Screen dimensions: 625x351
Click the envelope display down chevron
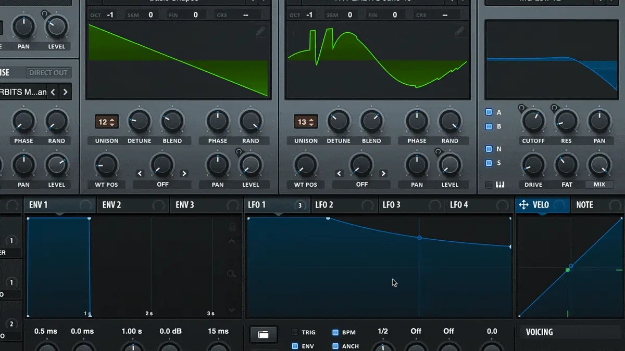coord(232,310)
